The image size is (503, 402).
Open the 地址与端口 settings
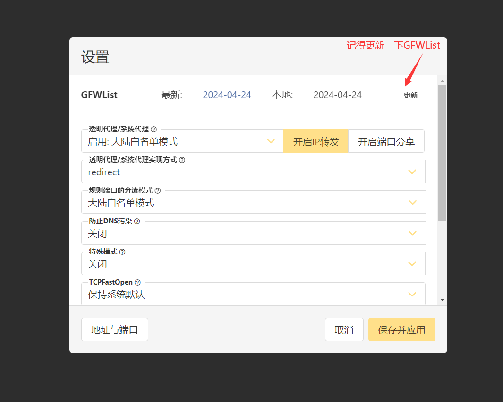[115, 329]
